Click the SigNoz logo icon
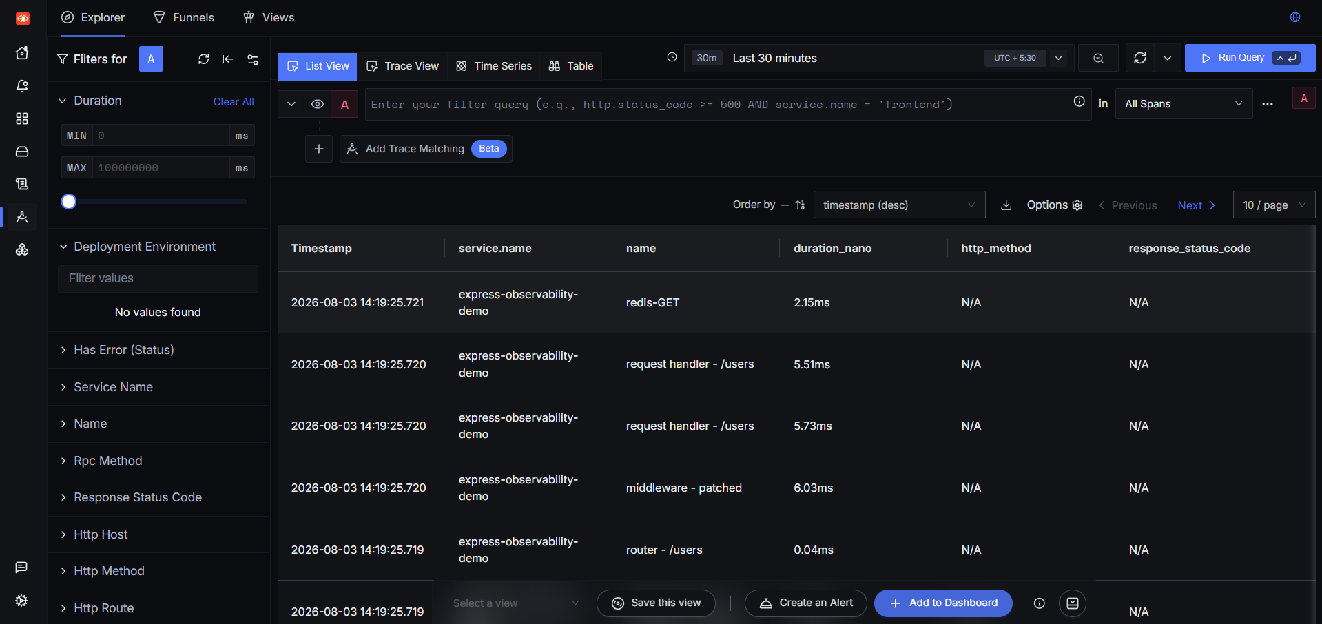Viewport: 1322px width, 624px height. tap(23, 19)
